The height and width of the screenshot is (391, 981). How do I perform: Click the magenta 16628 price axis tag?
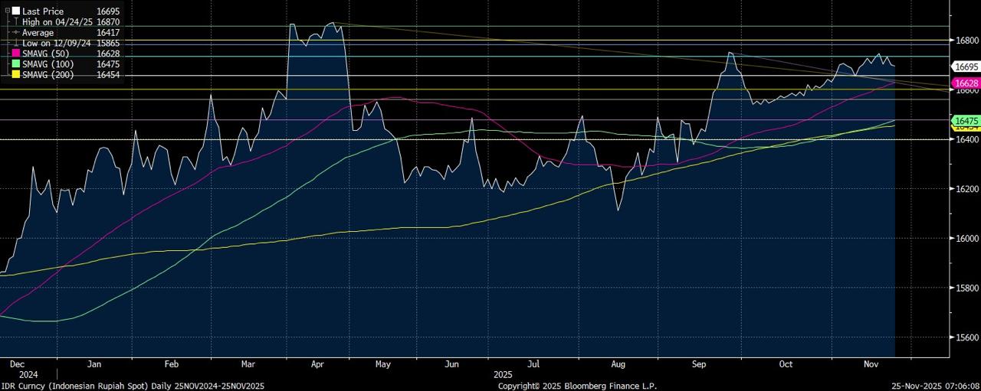point(966,83)
